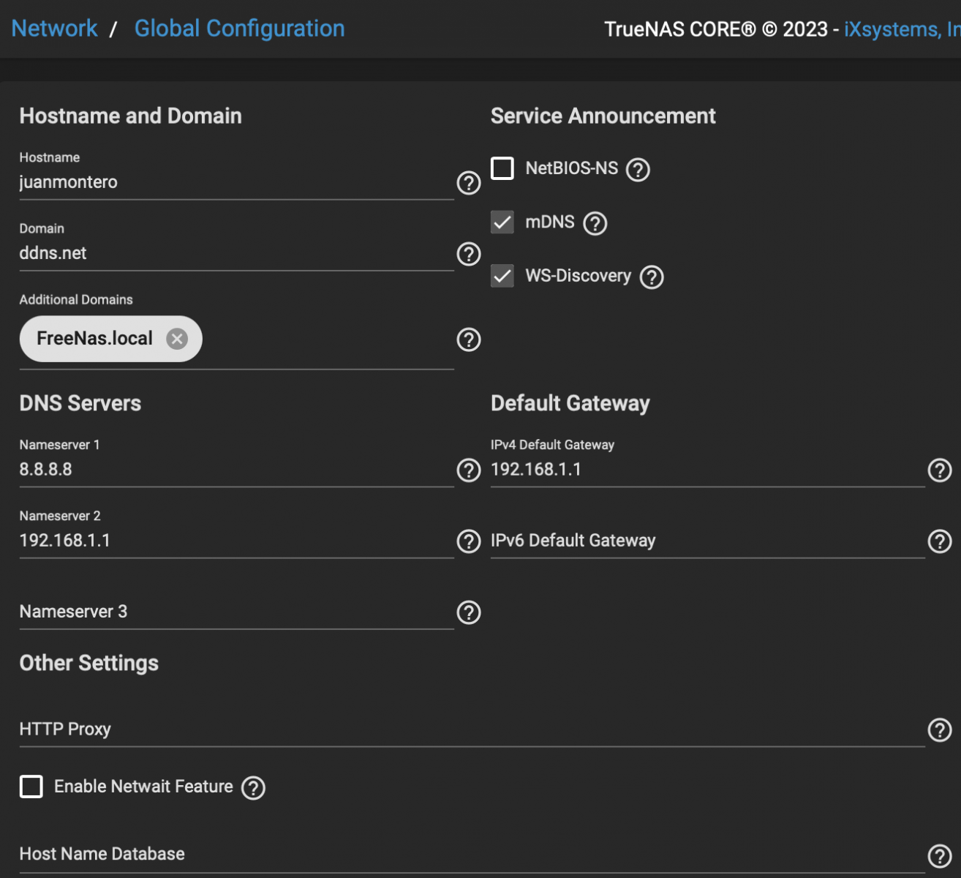Show help for Enable Netwait Feature
The width and height of the screenshot is (961, 878).
(253, 788)
